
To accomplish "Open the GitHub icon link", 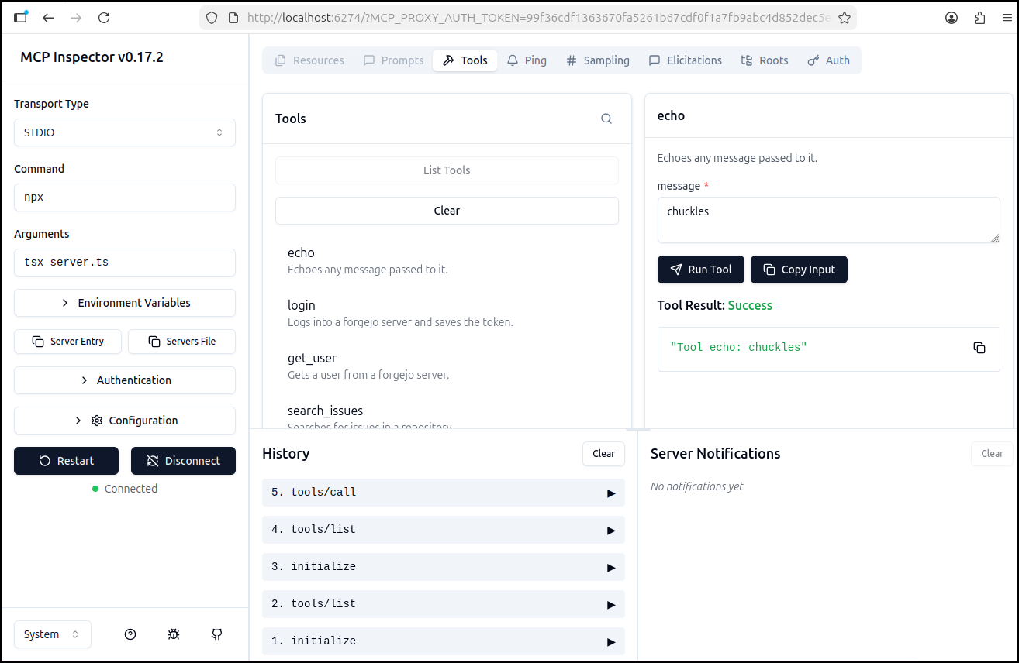I will 217,634.
